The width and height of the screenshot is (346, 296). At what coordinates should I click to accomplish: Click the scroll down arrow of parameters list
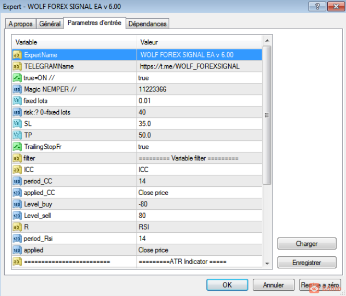tap(267, 264)
